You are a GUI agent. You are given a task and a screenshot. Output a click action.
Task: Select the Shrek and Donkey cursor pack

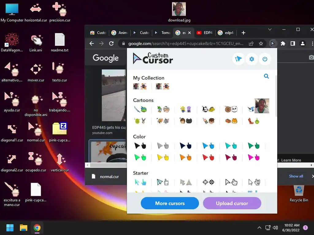(140, 121)
